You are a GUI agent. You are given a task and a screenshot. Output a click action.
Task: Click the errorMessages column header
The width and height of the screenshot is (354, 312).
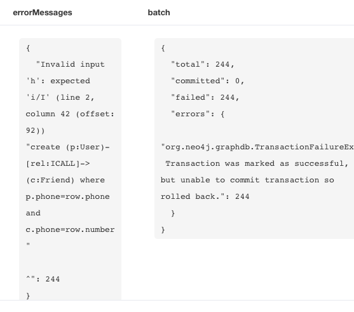(43, 13)
